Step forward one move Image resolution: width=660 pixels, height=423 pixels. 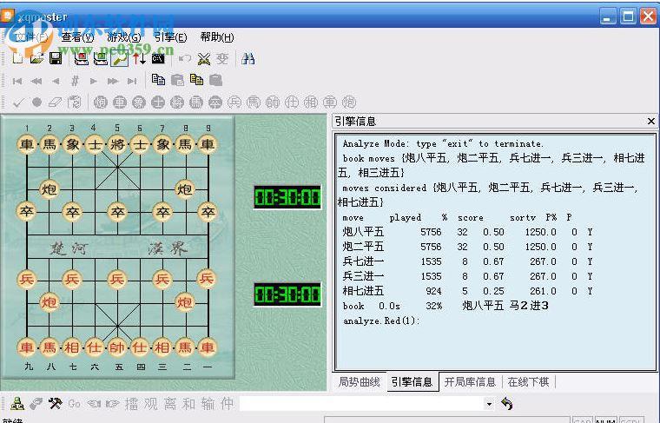[94, 81]
